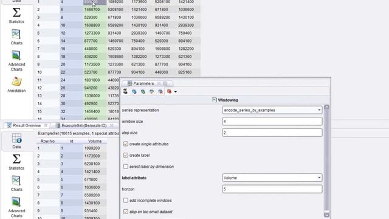Screen dimensions: 389x219
Task: Click the window size input field
Action: click(272, 122)
